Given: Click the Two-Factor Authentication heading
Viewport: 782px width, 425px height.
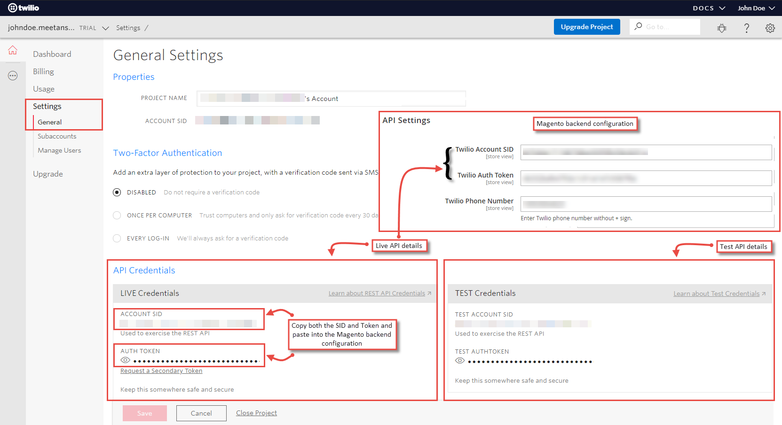Looking at the screenshot, I should pyautogui.click(x=167, y=153).
